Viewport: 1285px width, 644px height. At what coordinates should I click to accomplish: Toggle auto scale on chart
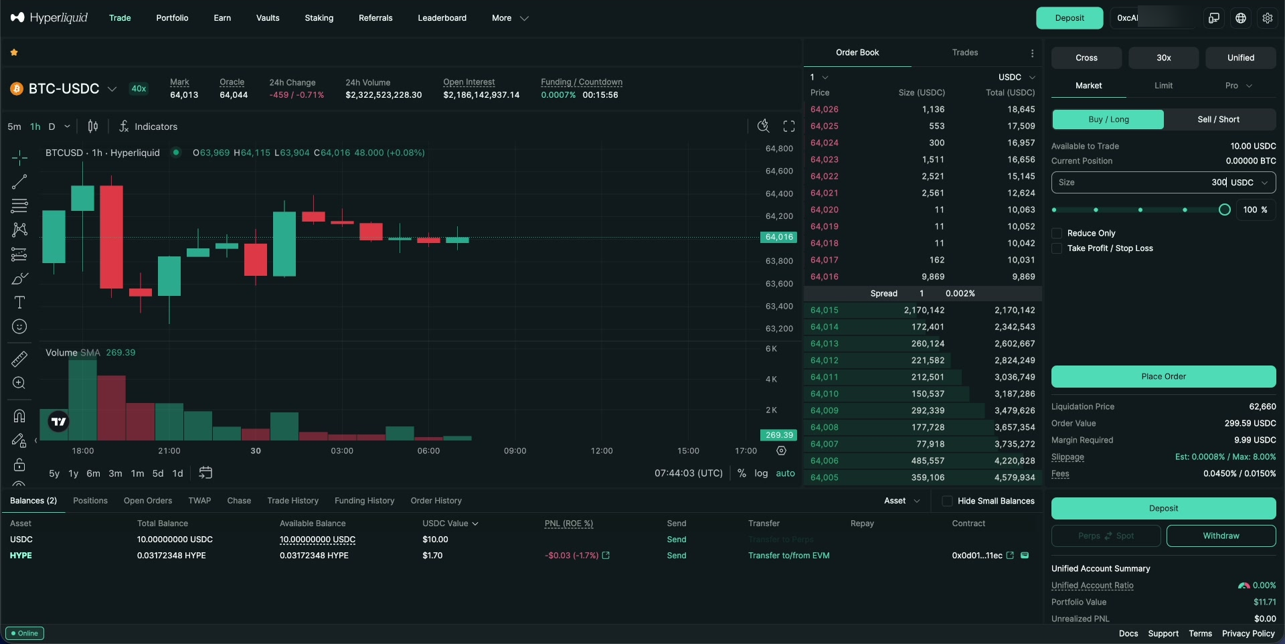(x=785, y=473)
